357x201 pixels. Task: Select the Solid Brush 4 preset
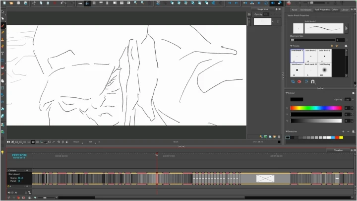297,69
